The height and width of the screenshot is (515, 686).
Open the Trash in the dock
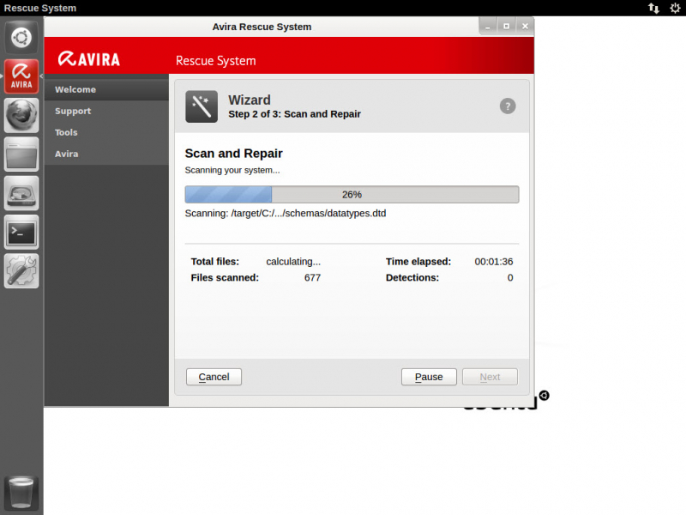[21, 494]
